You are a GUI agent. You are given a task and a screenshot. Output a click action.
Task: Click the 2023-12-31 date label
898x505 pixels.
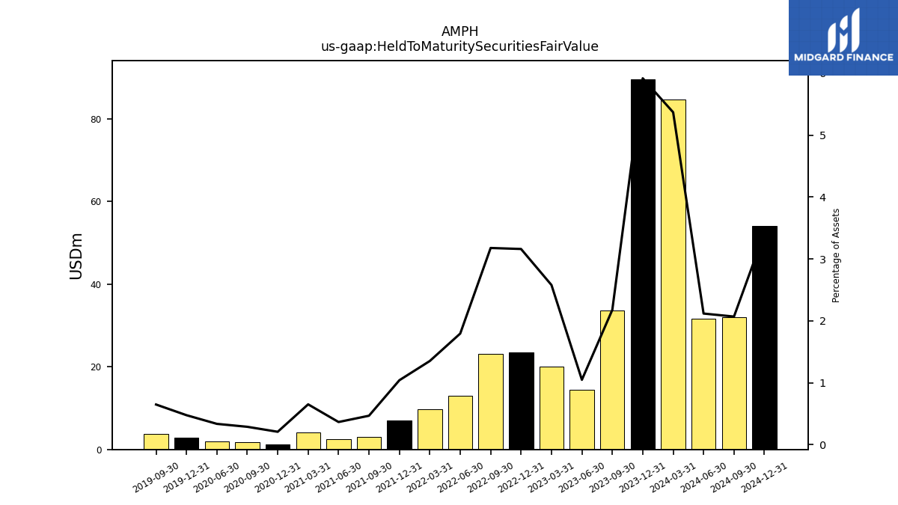click(642, 477)
